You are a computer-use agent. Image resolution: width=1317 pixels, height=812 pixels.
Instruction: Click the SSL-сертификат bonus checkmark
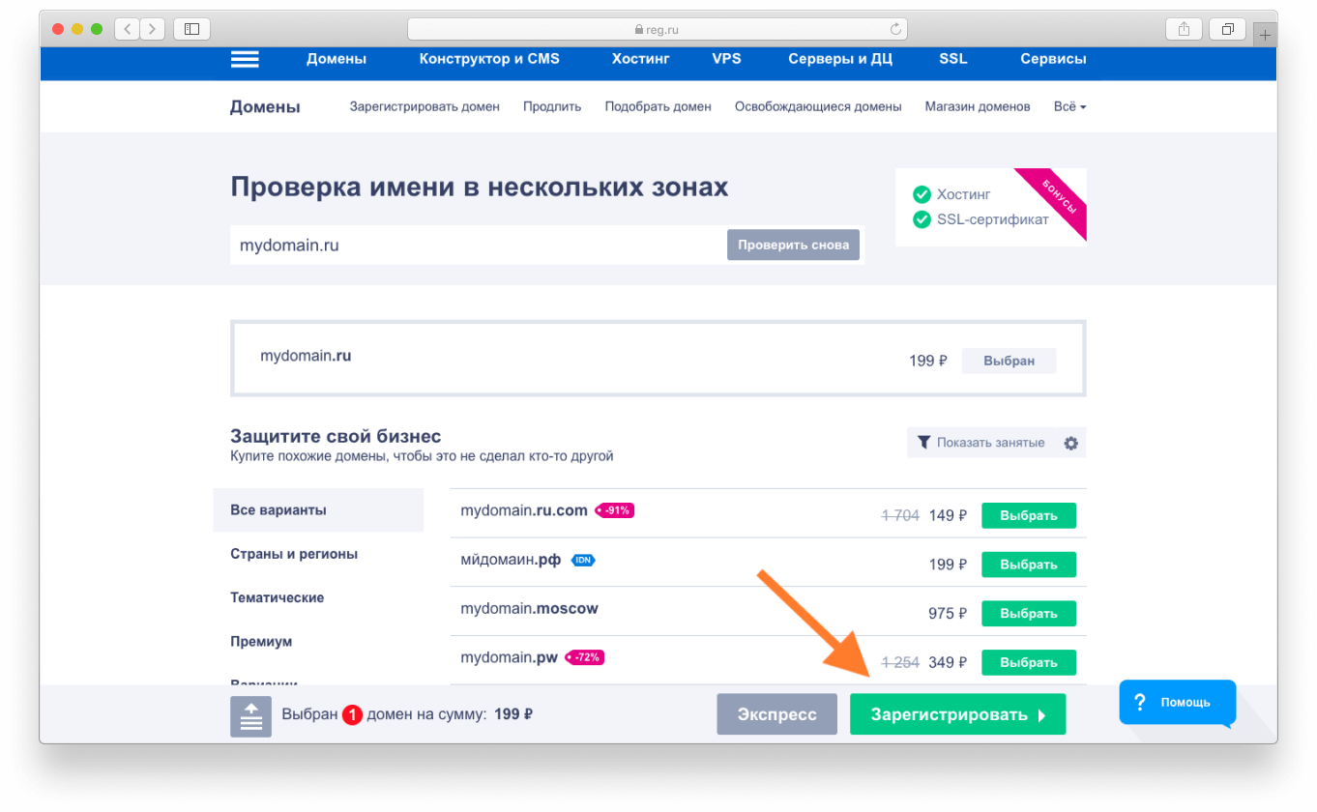coord(922,219)
